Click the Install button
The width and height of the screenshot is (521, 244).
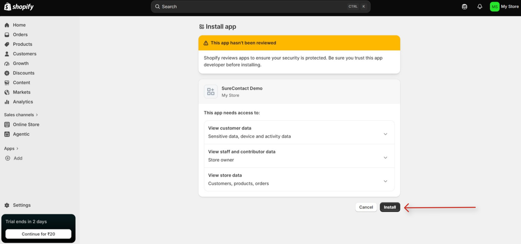coord(390,207)
